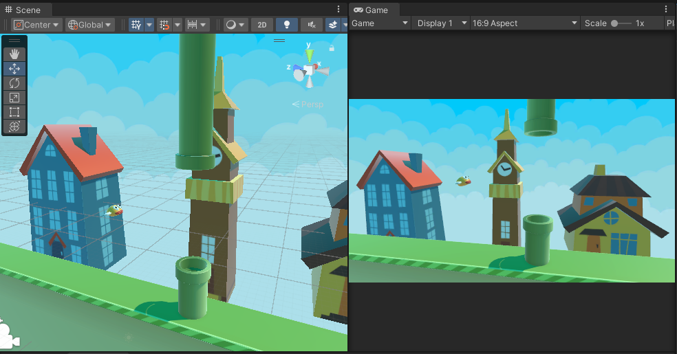Image resolution: width=677 pixels, height=354 pixels.
Task: Adjust the Game view Scale slider
Action: (621, 23)
